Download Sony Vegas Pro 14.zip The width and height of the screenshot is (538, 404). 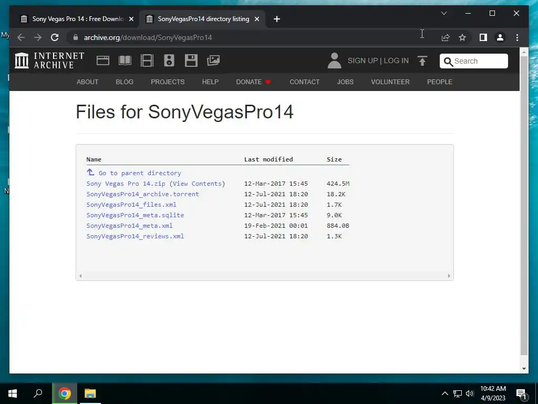(x=126, y=184)
